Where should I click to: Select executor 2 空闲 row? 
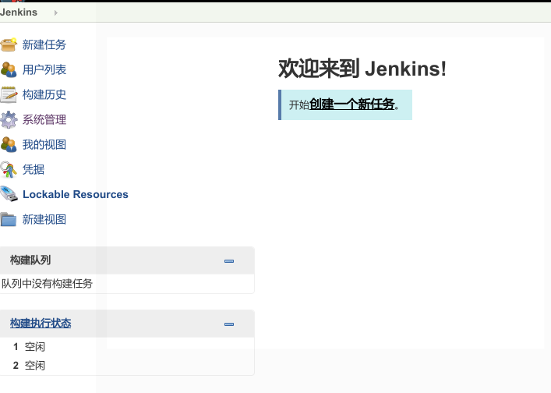coord(127,366)
